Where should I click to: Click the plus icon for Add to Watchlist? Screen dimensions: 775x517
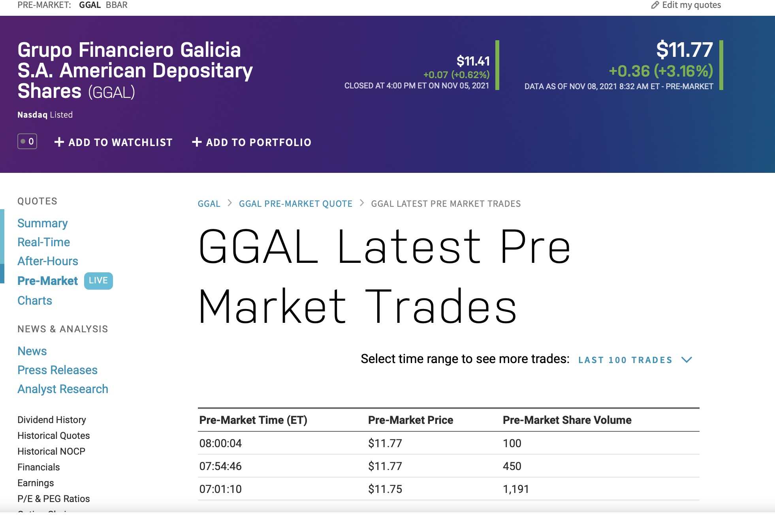tap(59, 142)
